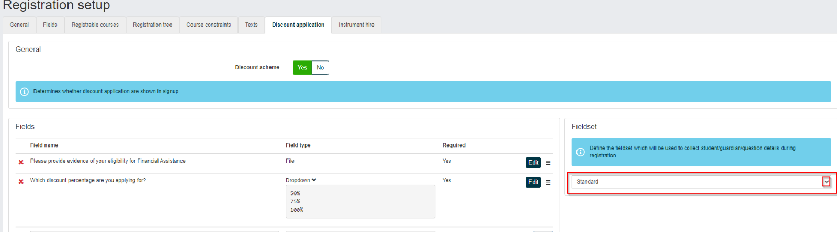Click info icon in Fieldset notice
Image resolution: width=837 pixels, height=232 pixels.
(x=580, y=152)
